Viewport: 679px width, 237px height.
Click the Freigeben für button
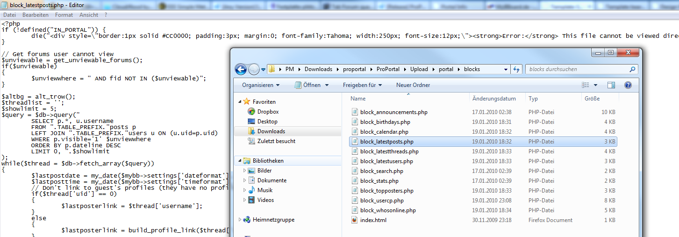tap(362, 85)
